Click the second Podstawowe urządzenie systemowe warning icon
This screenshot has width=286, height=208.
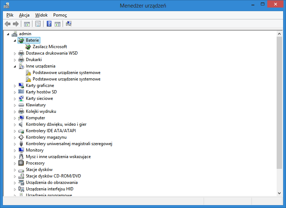(x=28, y=79)
